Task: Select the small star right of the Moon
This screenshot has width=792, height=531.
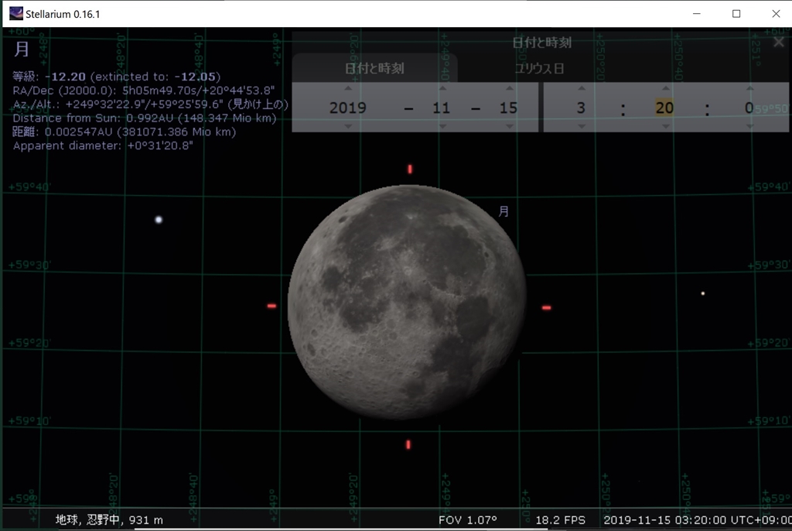Action: [x=702, y=293]
